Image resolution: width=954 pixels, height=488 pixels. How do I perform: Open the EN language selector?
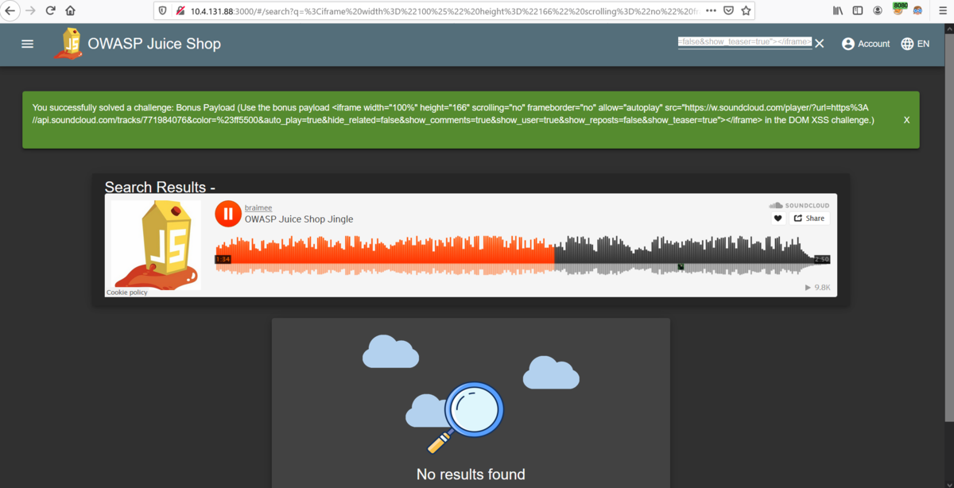point(915,44)
